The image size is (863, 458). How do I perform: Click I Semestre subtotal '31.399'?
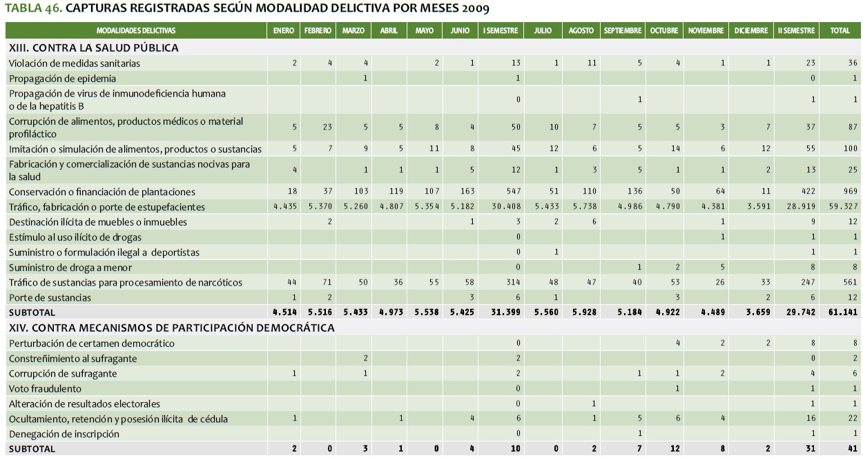tap(505, 312)
